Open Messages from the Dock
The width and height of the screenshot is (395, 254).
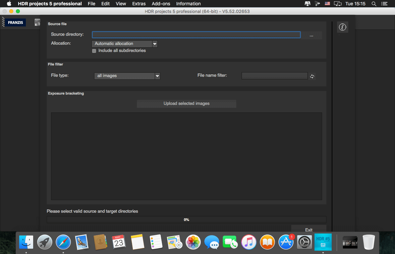coord(212,242)
